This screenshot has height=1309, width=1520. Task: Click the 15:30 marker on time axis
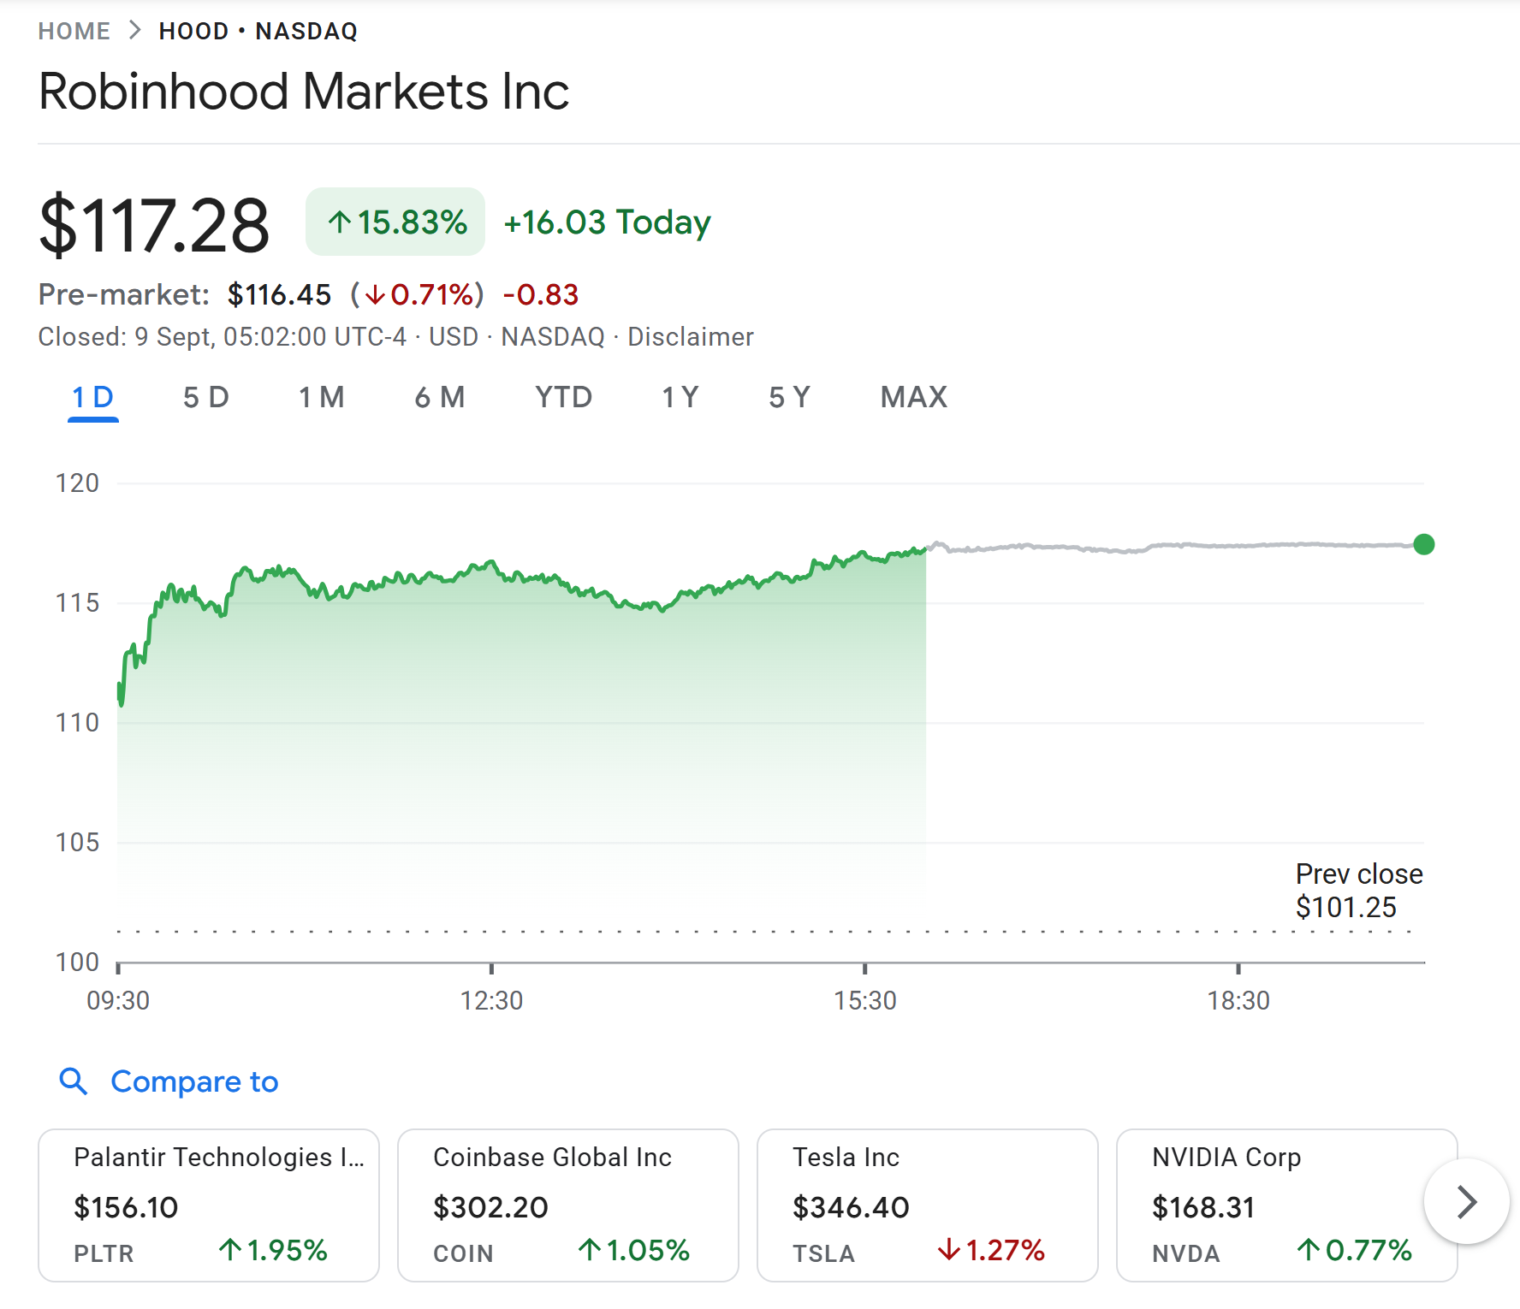coord(865,999)
